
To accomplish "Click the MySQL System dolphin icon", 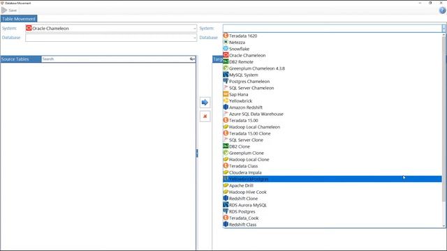I will pyautogui.click(x=226, y=75).
